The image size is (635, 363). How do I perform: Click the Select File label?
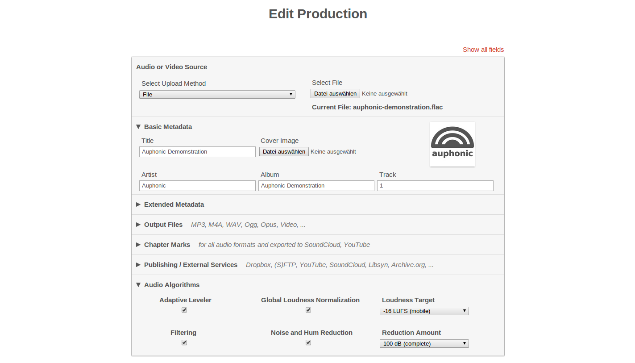(x=327, y=83)
